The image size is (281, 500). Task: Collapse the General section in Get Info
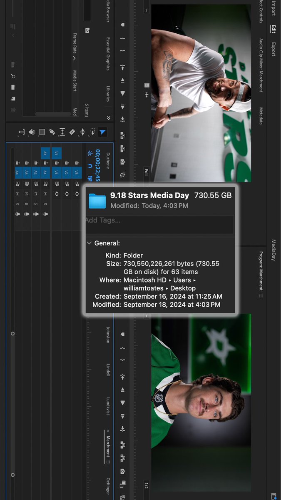click(x=90, y=243)
